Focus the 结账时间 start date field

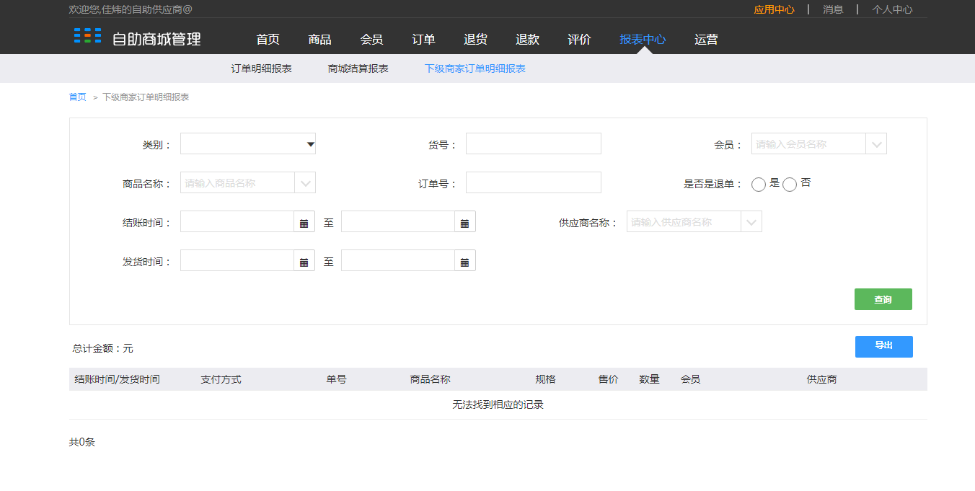237,222
